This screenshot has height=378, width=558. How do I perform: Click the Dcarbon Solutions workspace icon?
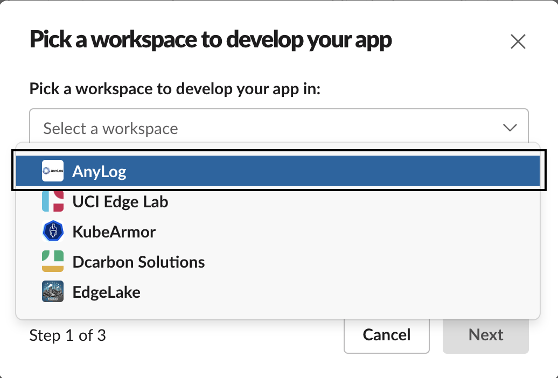[53, 261]
